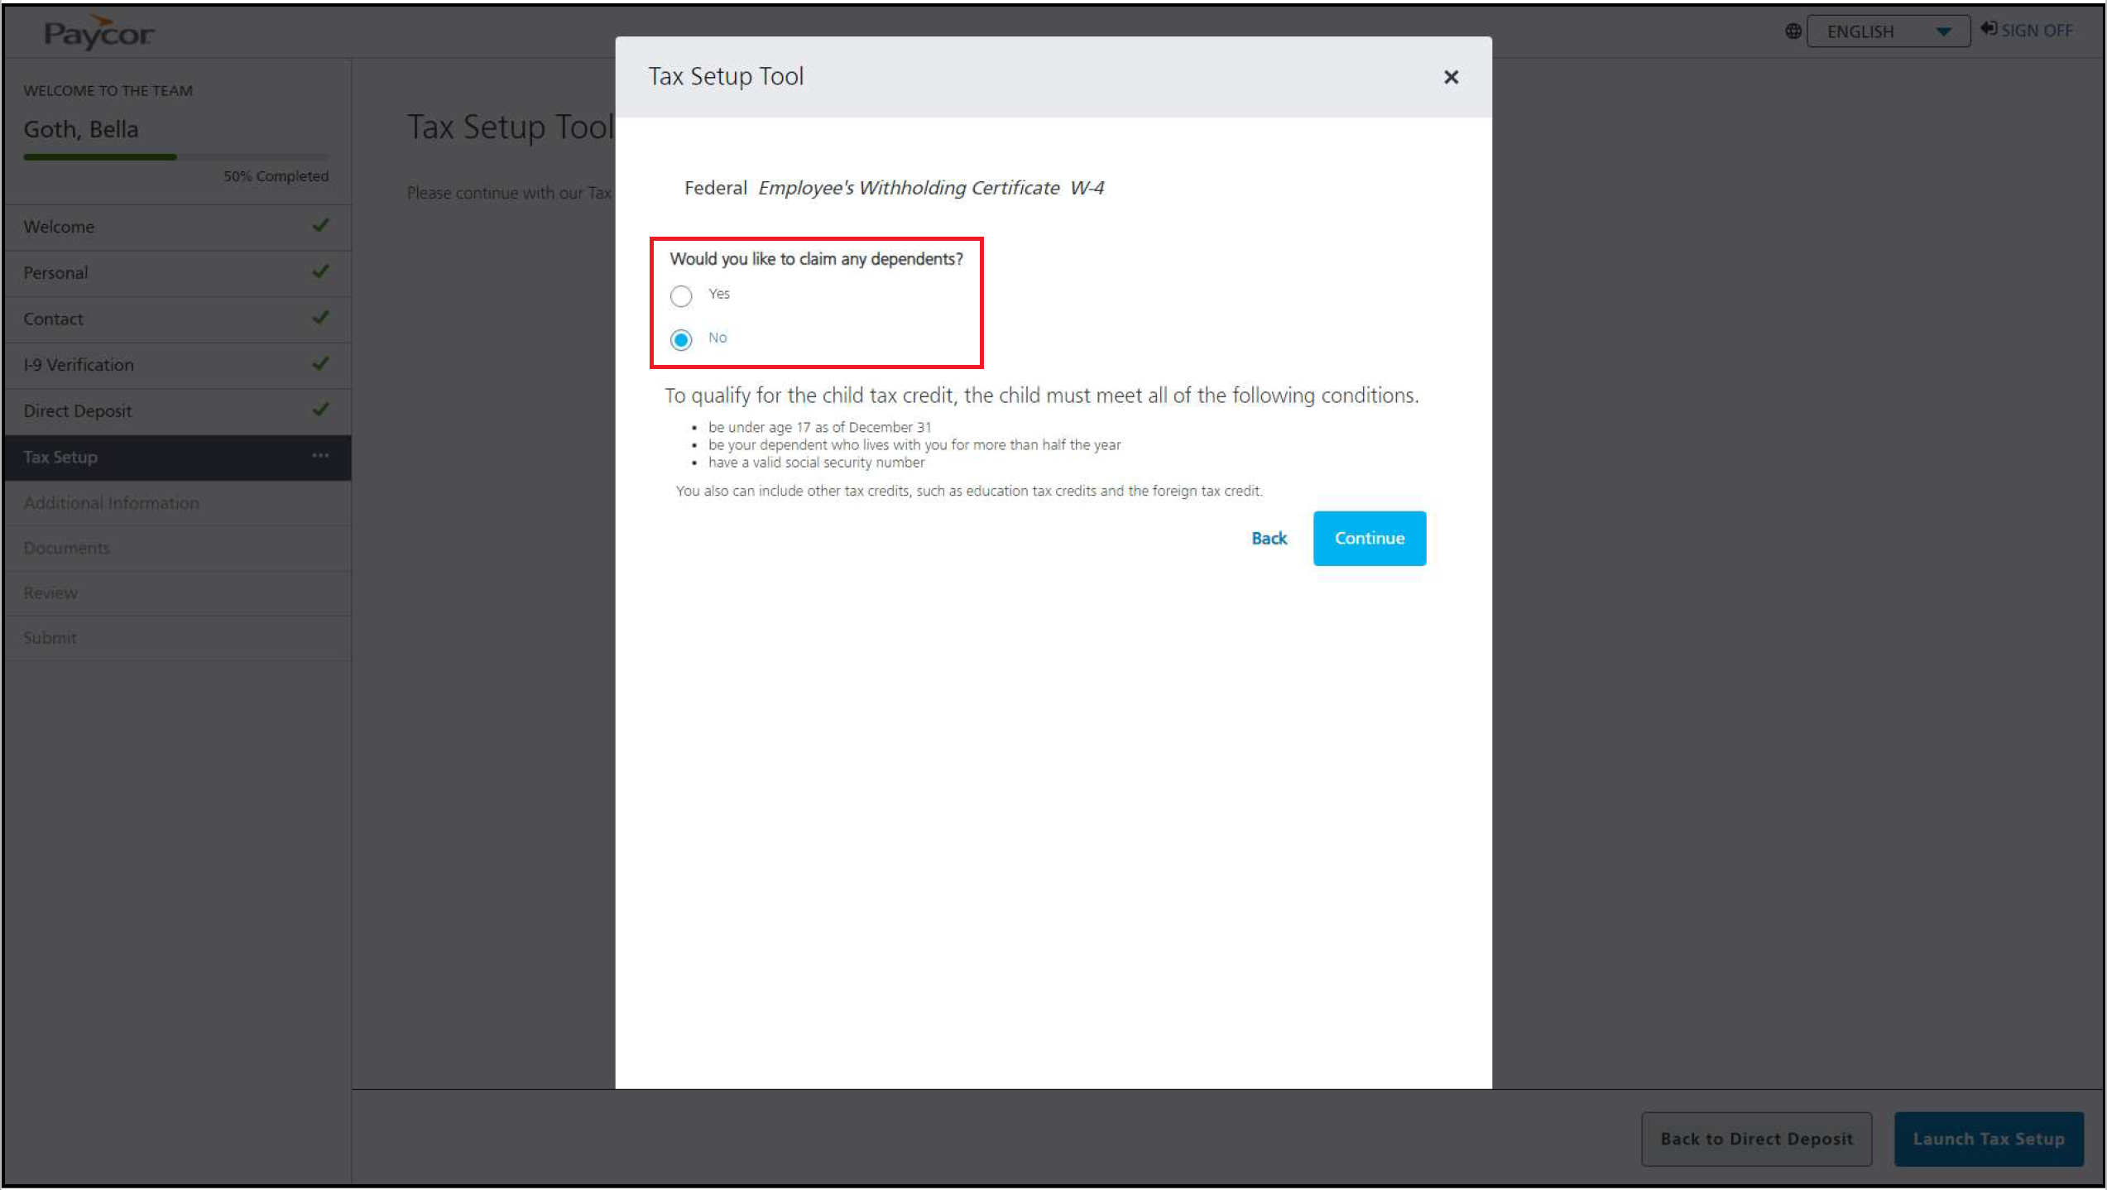The image size is (2107, 1190).
Task: Select Yes to claim dependents
Action: (x=681, y=295)
